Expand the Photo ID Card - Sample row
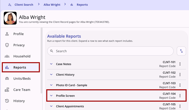Image resolution: width=189 pixels, height=110 pixels. pos(51,85)
